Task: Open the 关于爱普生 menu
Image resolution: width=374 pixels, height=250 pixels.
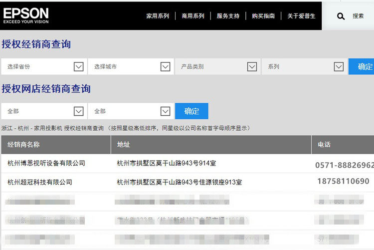Action: click(x=301, y=16)
